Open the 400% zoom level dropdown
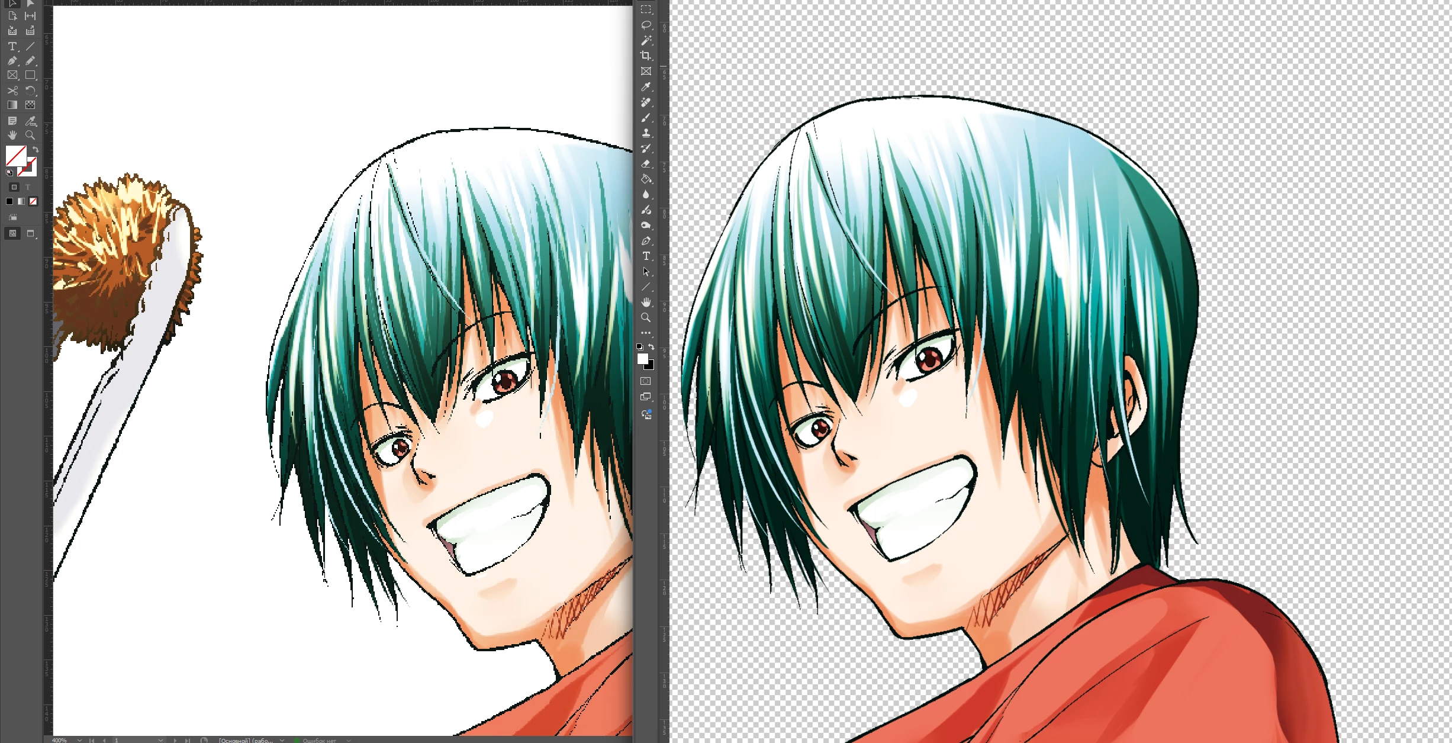This screenshot has height=743, width=1452. tap(79, 740)
